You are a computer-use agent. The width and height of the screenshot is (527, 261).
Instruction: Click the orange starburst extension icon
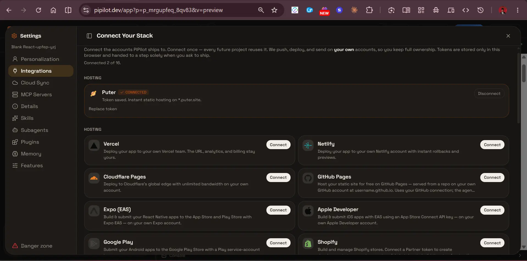(x=354, y=10)
